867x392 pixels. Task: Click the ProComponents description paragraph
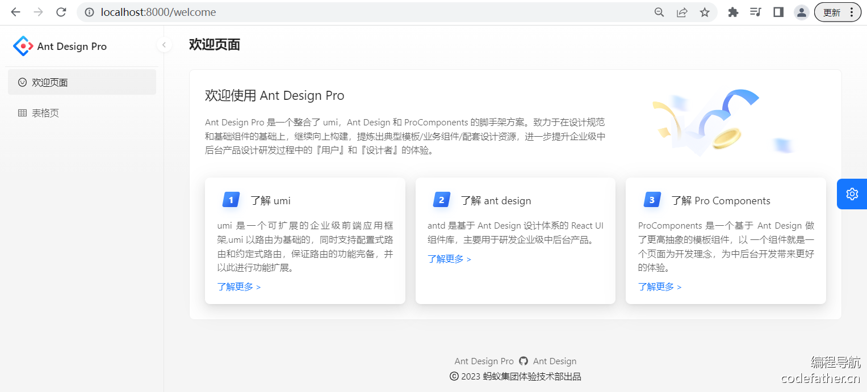tap(726, 246)
